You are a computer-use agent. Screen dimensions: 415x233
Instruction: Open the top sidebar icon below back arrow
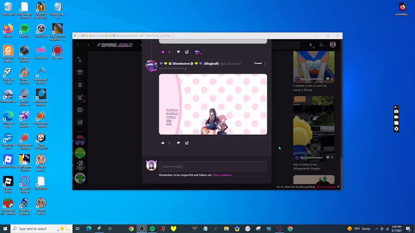[x=80, y=60]
